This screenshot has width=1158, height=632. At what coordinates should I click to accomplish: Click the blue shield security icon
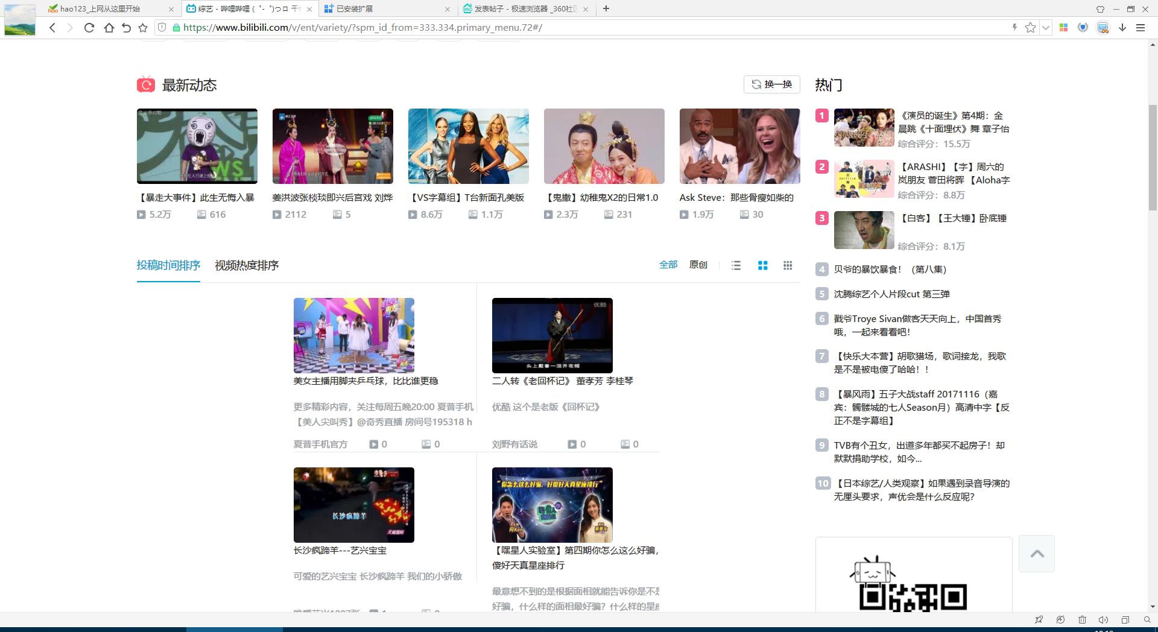(x=1083, y=27)
